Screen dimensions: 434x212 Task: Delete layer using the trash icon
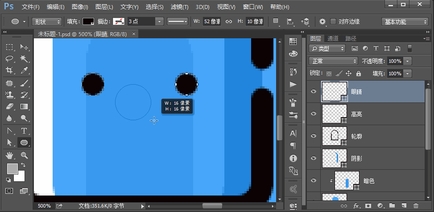point(416,206)
